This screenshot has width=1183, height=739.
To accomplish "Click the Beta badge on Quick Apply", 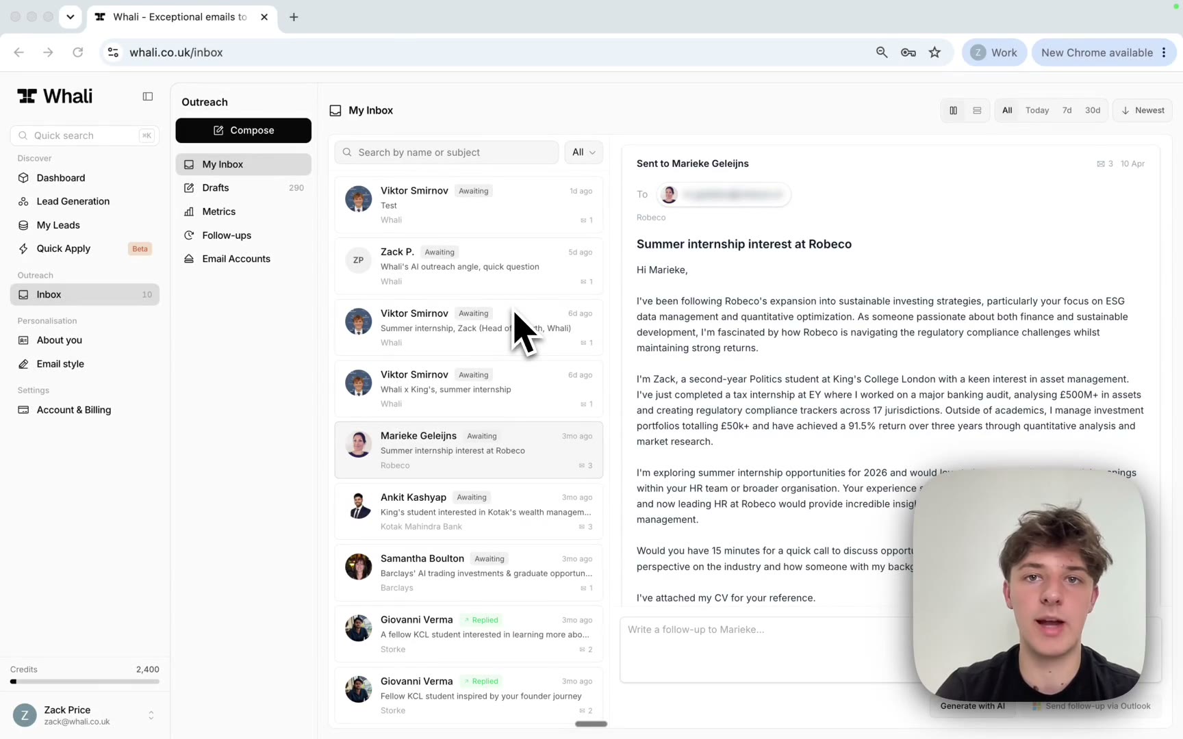I will [140, 249].
